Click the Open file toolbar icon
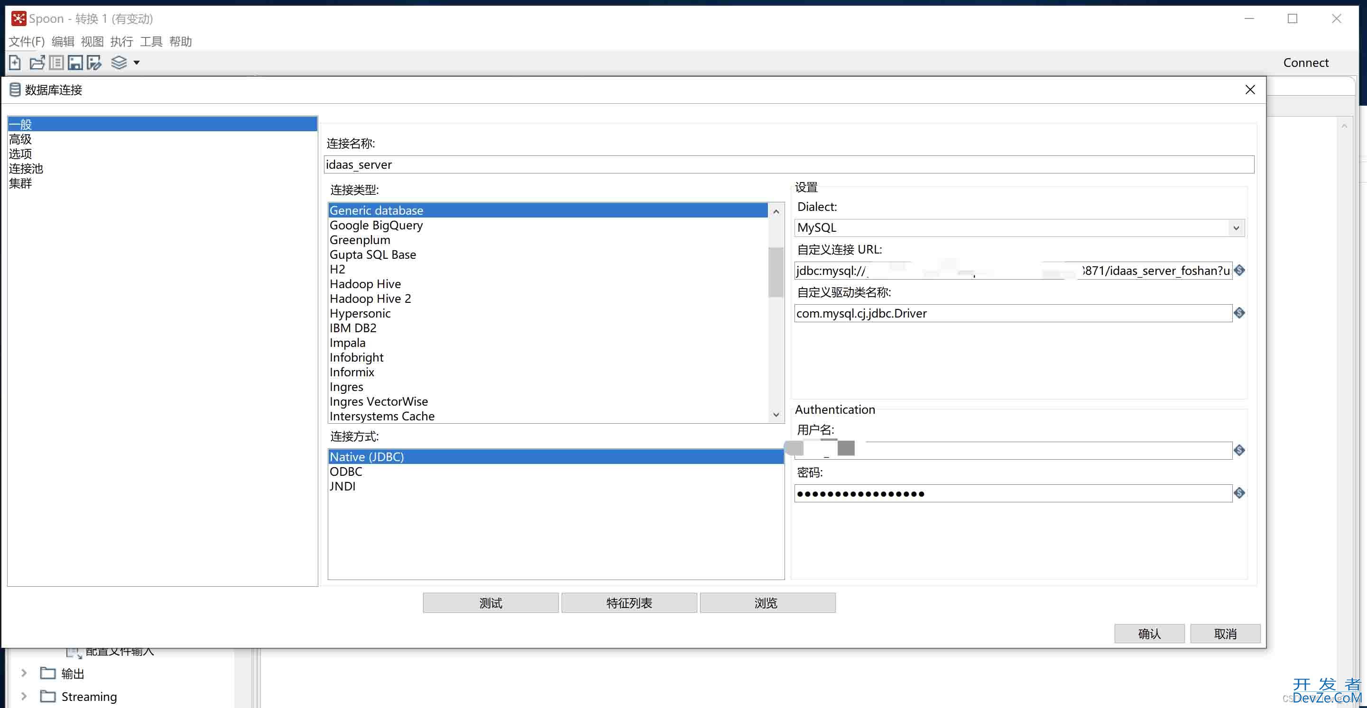This screenshot has height=708, width=1367. (37, 63)
